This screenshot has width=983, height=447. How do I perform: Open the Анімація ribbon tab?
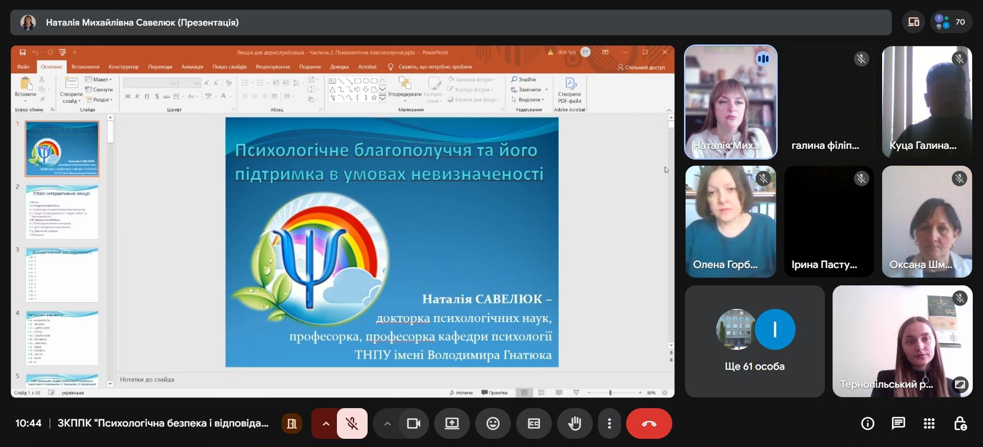(192, 67)
